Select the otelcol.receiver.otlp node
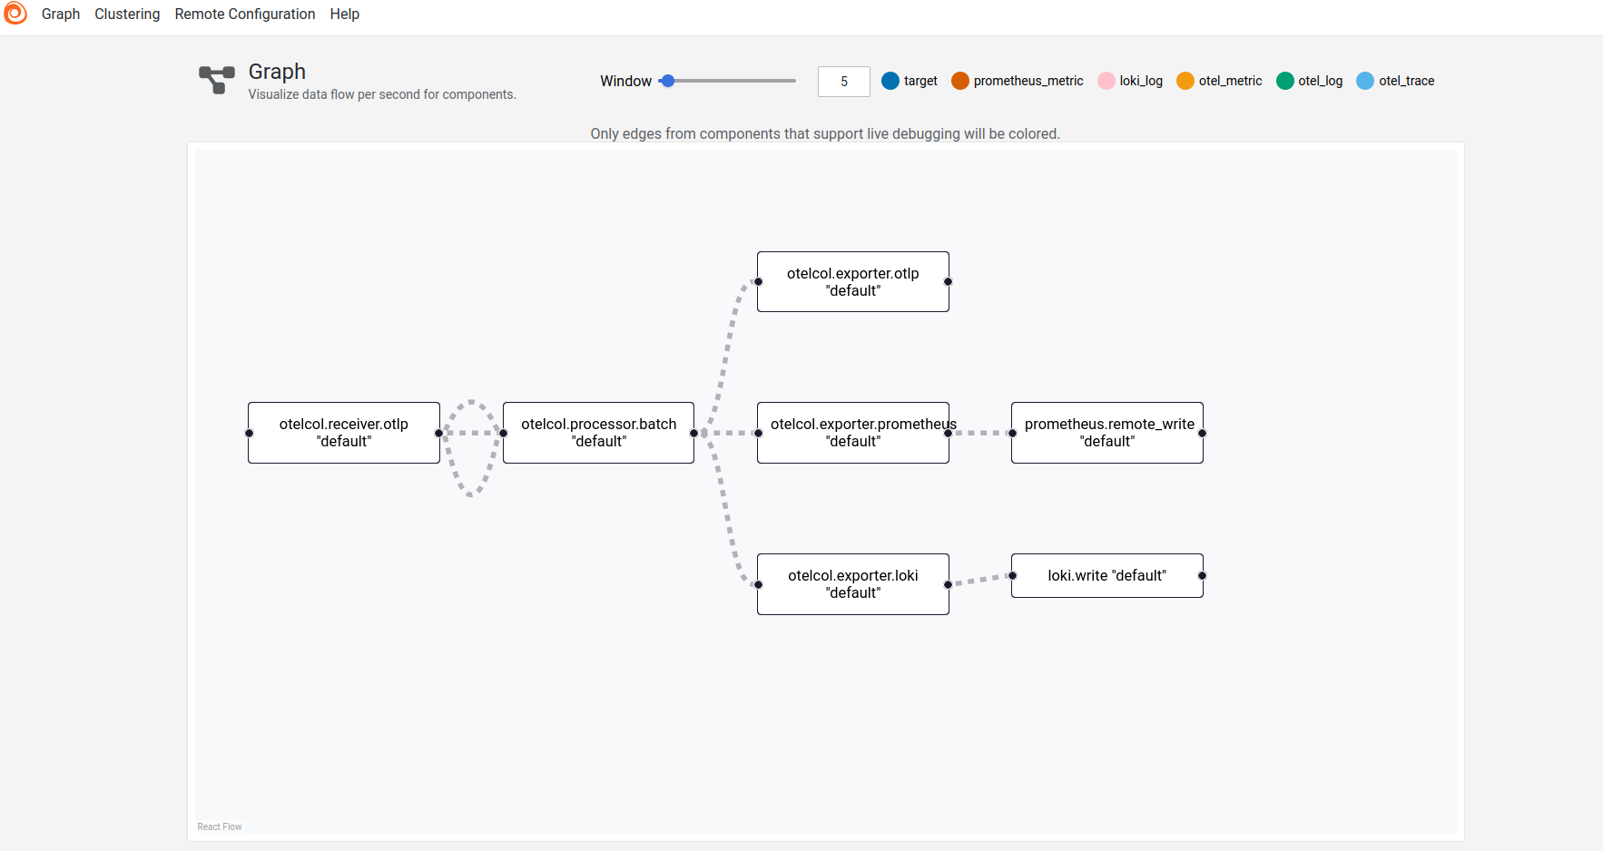 pyautogui.click(x=344, y=433)
